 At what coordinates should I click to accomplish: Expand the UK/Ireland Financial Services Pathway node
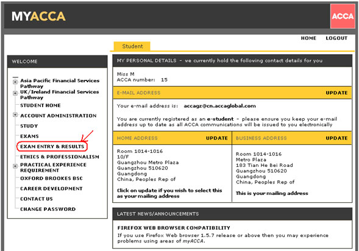pos(15,93)
